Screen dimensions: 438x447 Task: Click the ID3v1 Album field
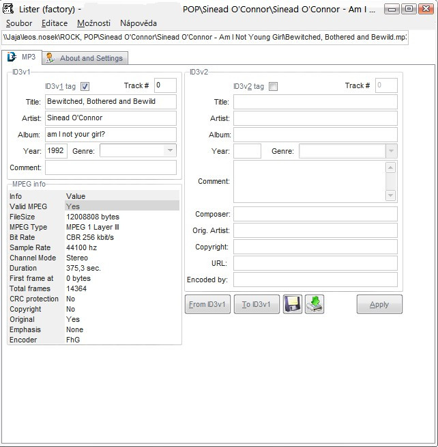pos(111,135)
